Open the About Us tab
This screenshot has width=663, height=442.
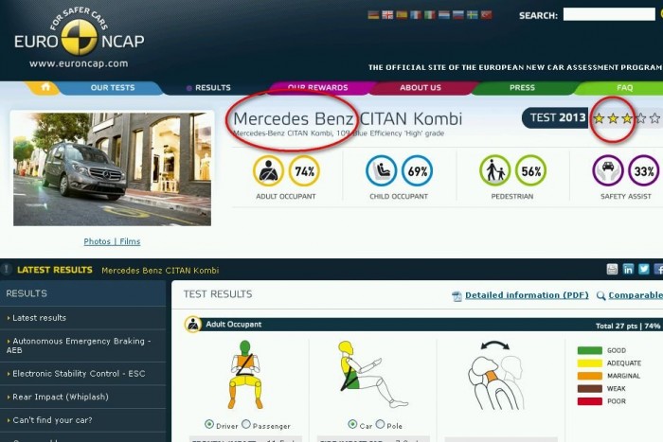pyautogui.click(x=420, y=88)
